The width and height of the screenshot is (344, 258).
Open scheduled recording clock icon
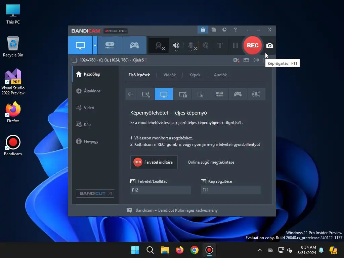[224, 30]
